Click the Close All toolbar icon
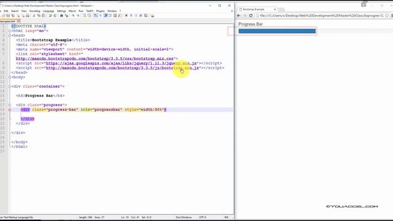The width and height of the screenshot is (393, 221). 23,15
